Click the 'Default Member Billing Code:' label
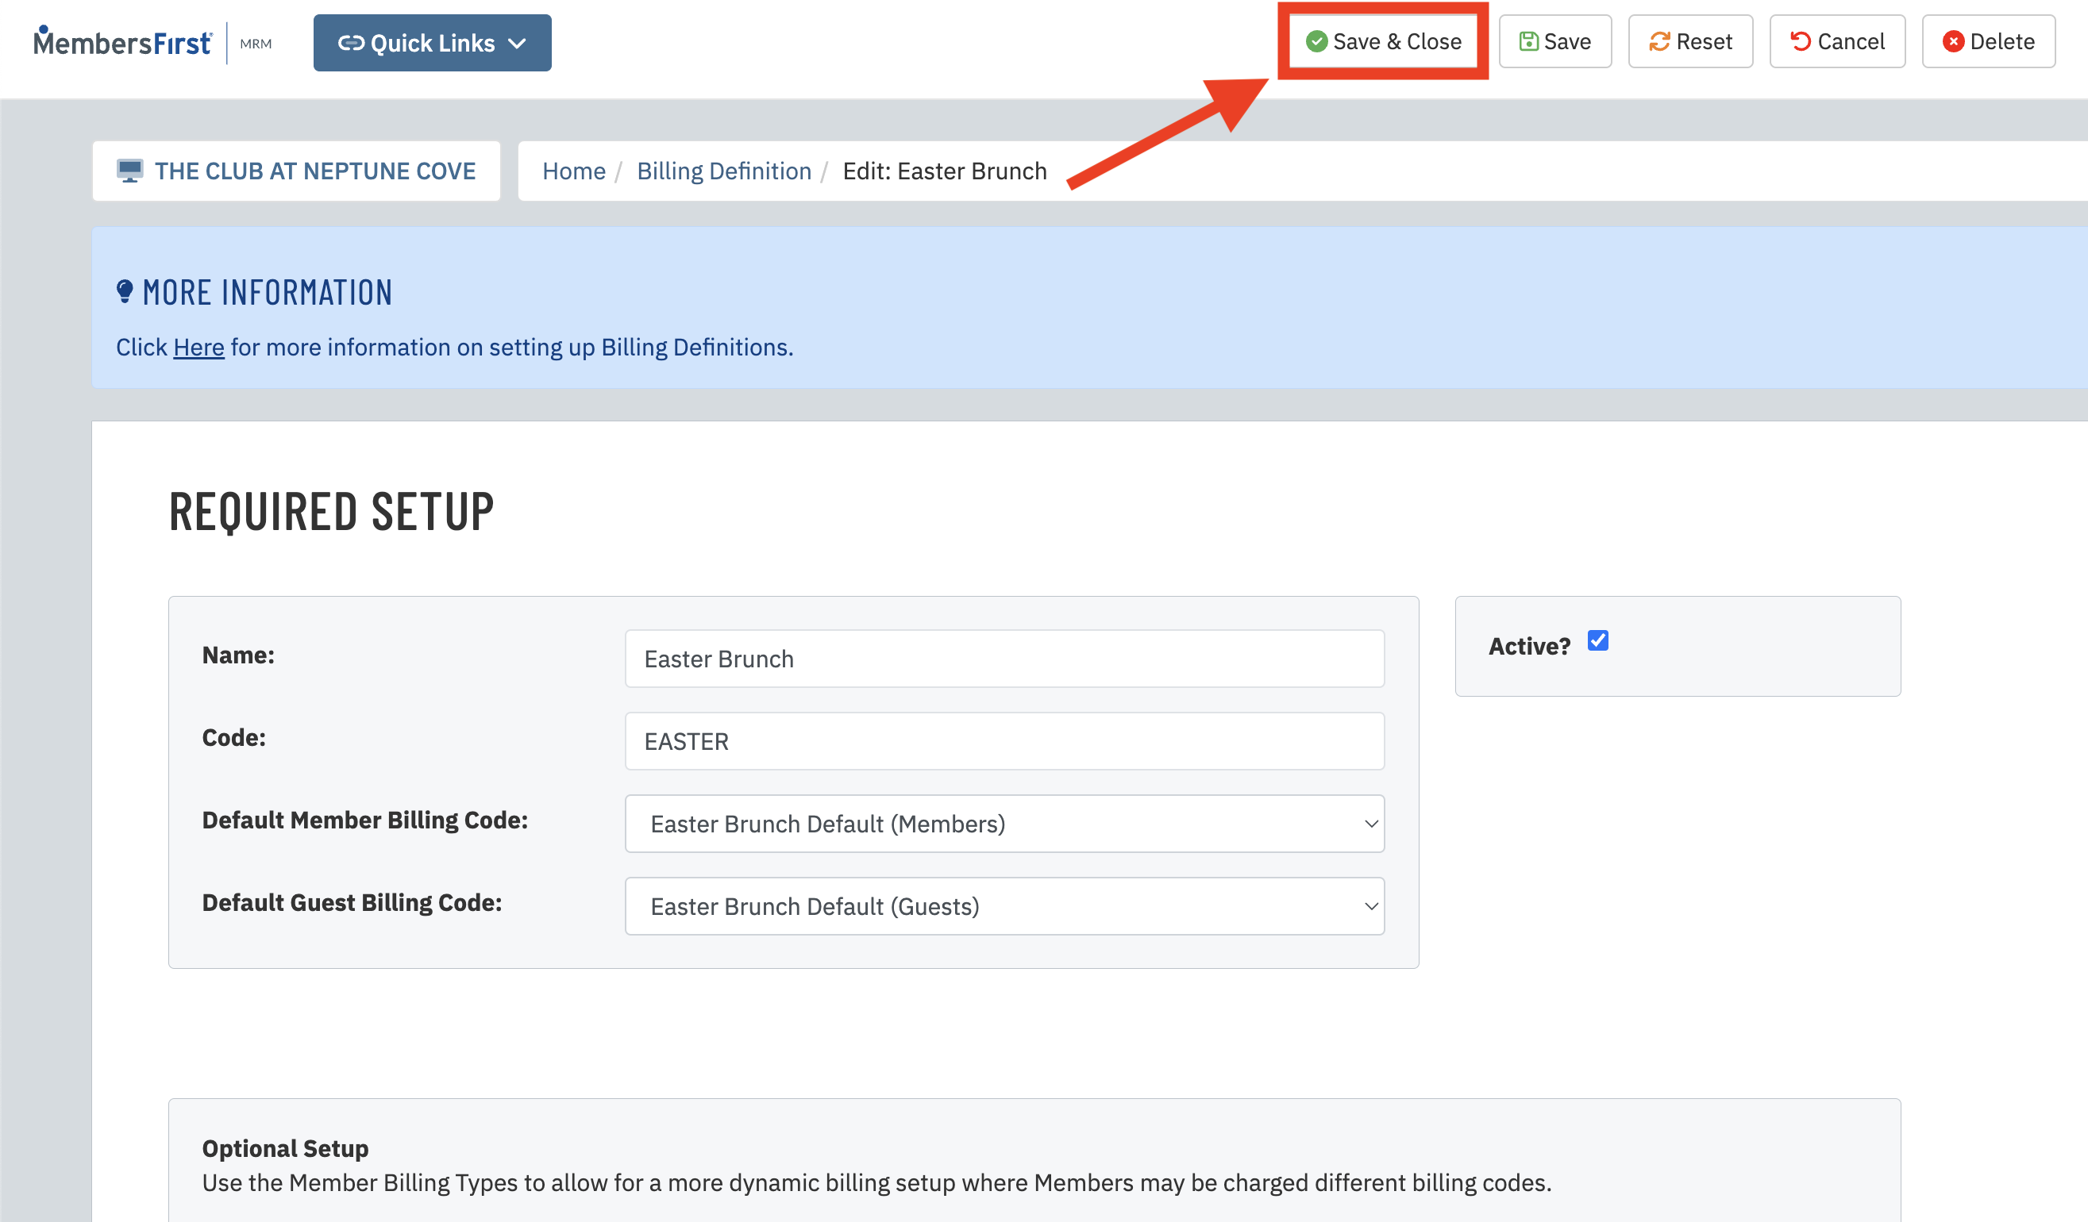The height and width of the screenshot is (1222, 2088). [364, 820]
